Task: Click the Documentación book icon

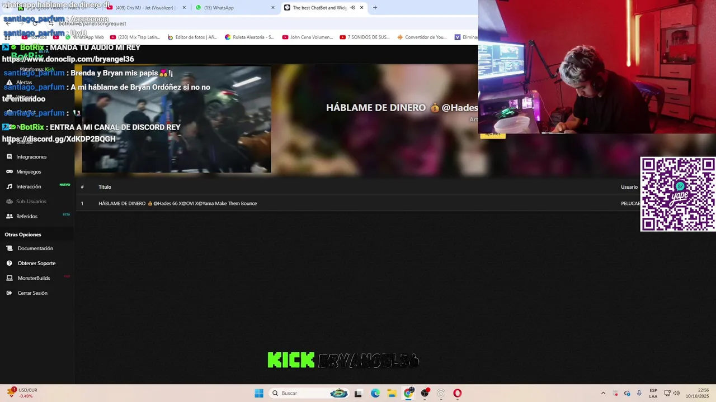Action: [x=10, y=248]
